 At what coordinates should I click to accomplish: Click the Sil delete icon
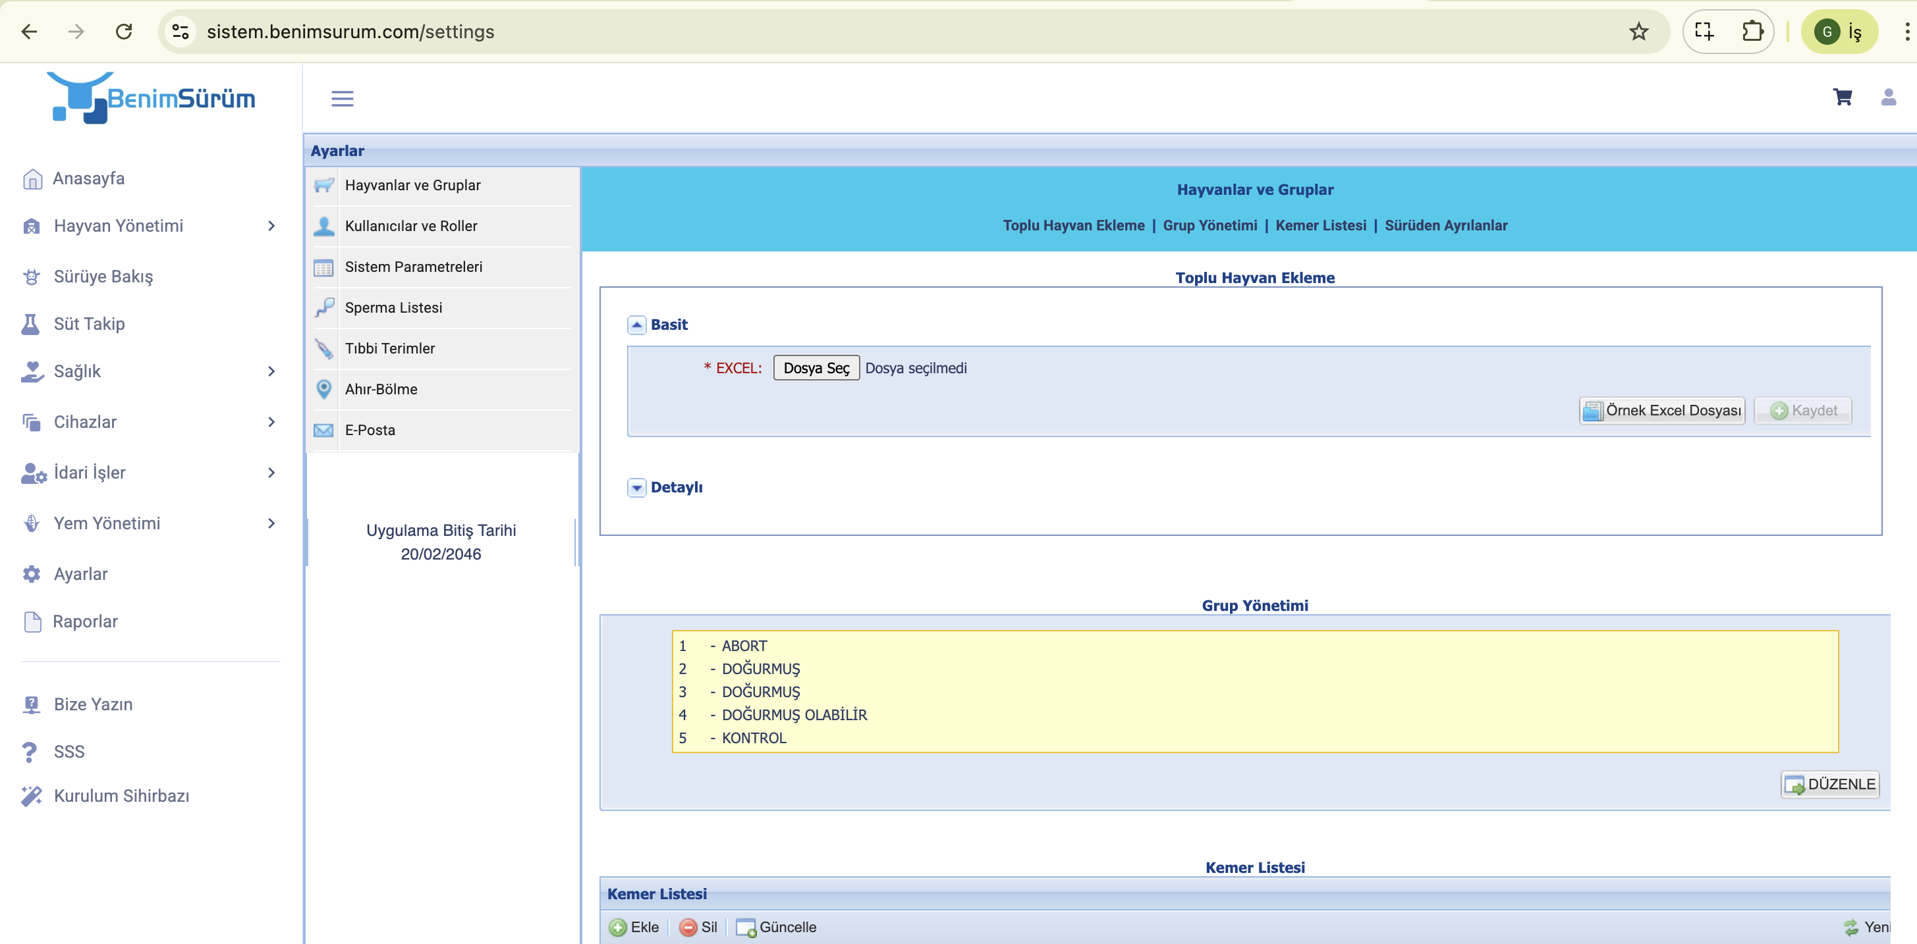point(688,927)
